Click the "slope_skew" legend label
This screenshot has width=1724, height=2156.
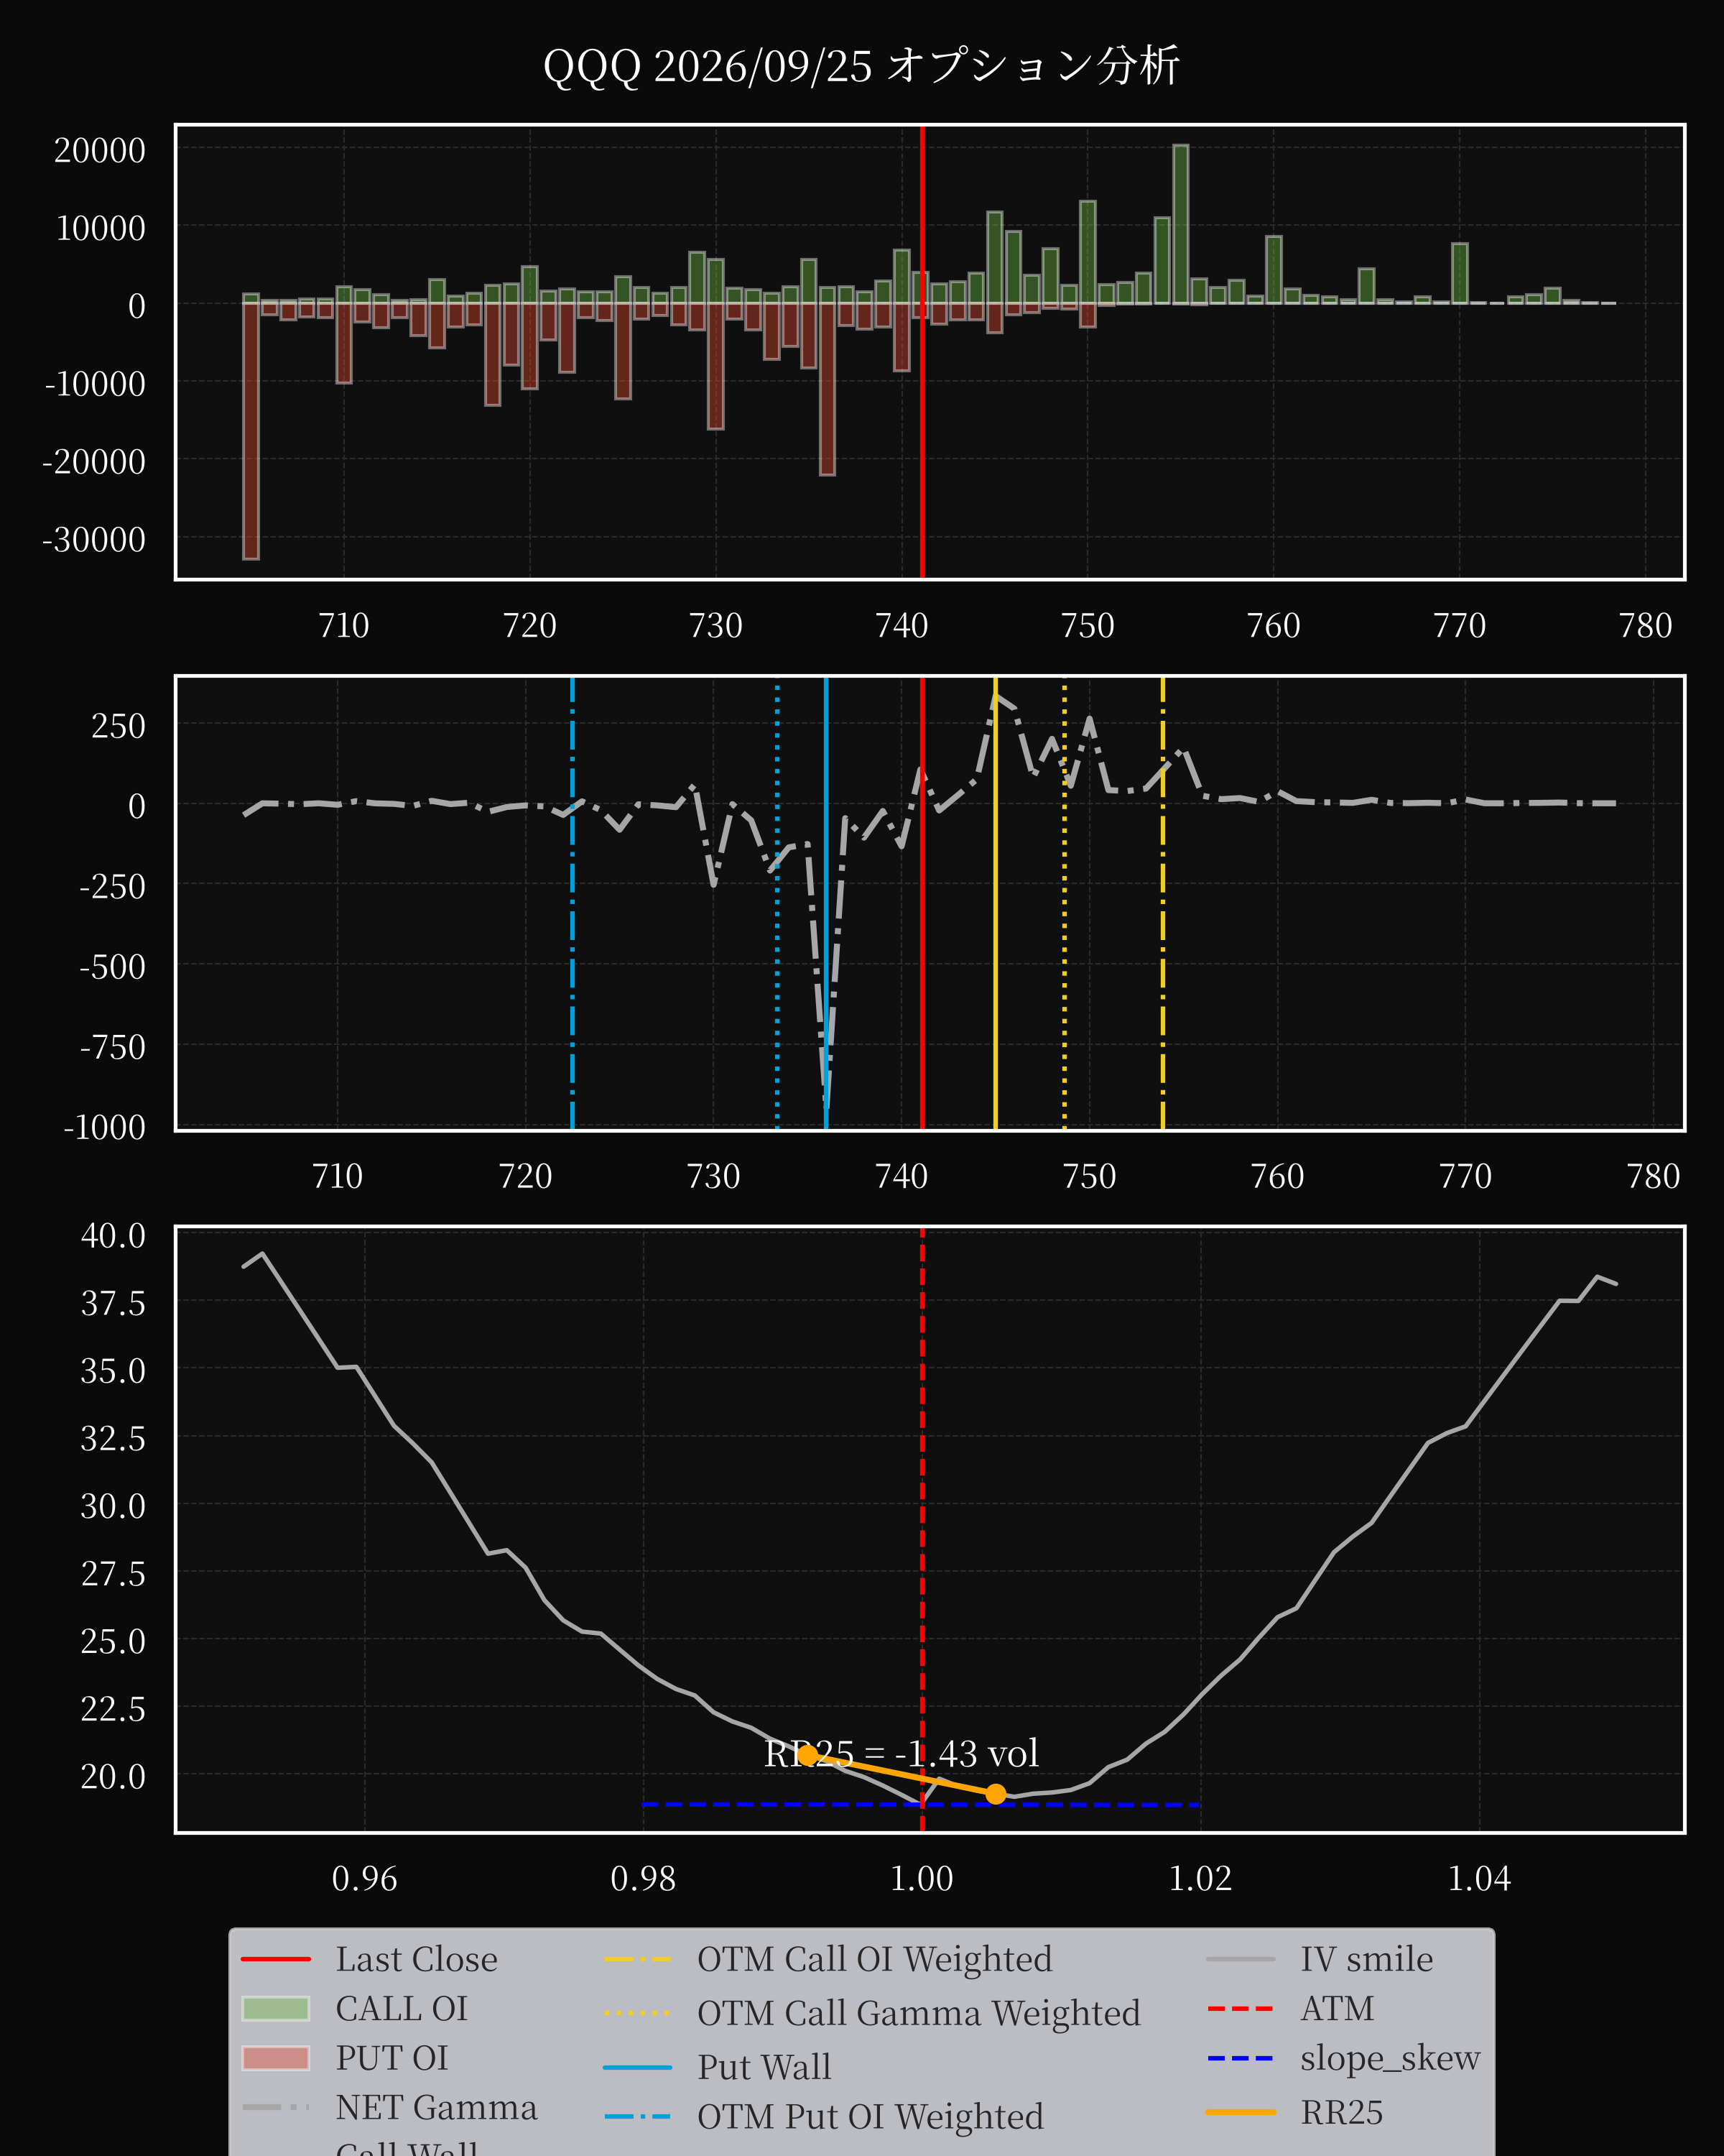click(1390, 2058)
